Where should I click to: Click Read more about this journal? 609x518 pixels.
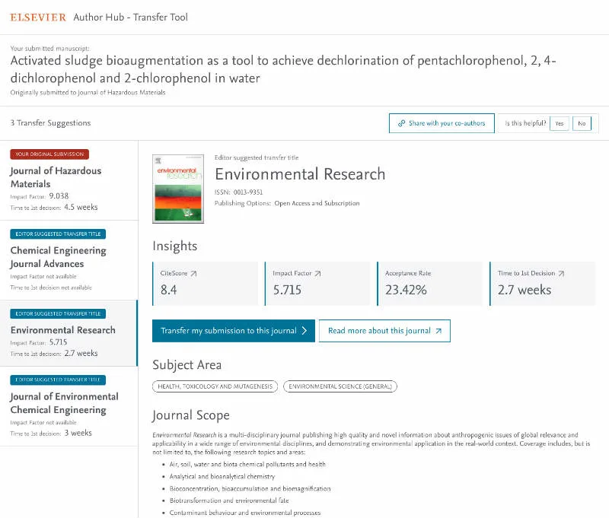coord(384,331)
